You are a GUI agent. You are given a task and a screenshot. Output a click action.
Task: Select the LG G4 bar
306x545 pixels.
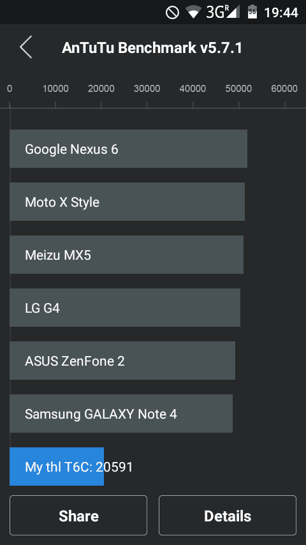[x=125, y=308]
